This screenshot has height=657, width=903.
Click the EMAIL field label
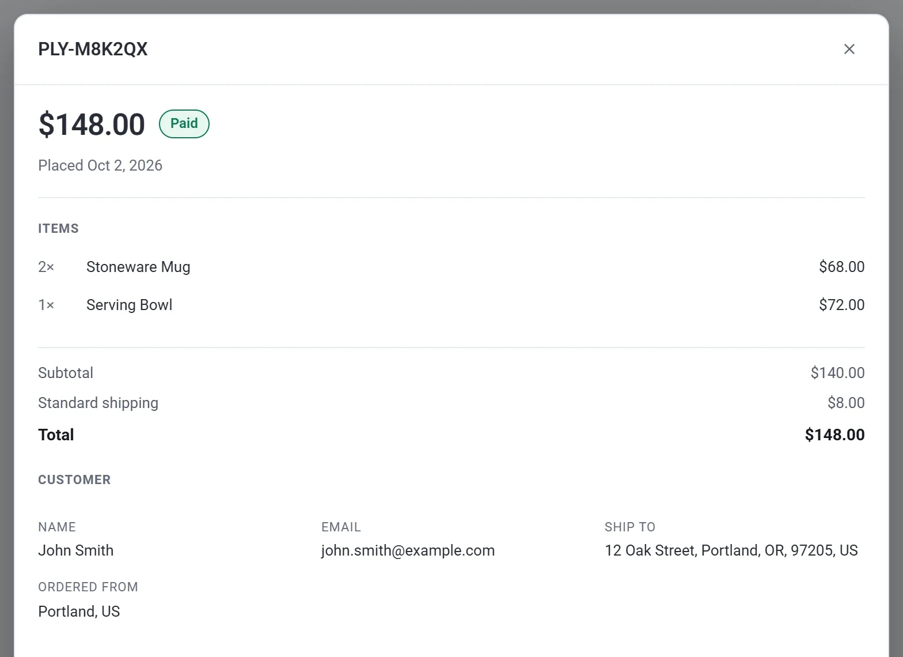coord(341,527)
